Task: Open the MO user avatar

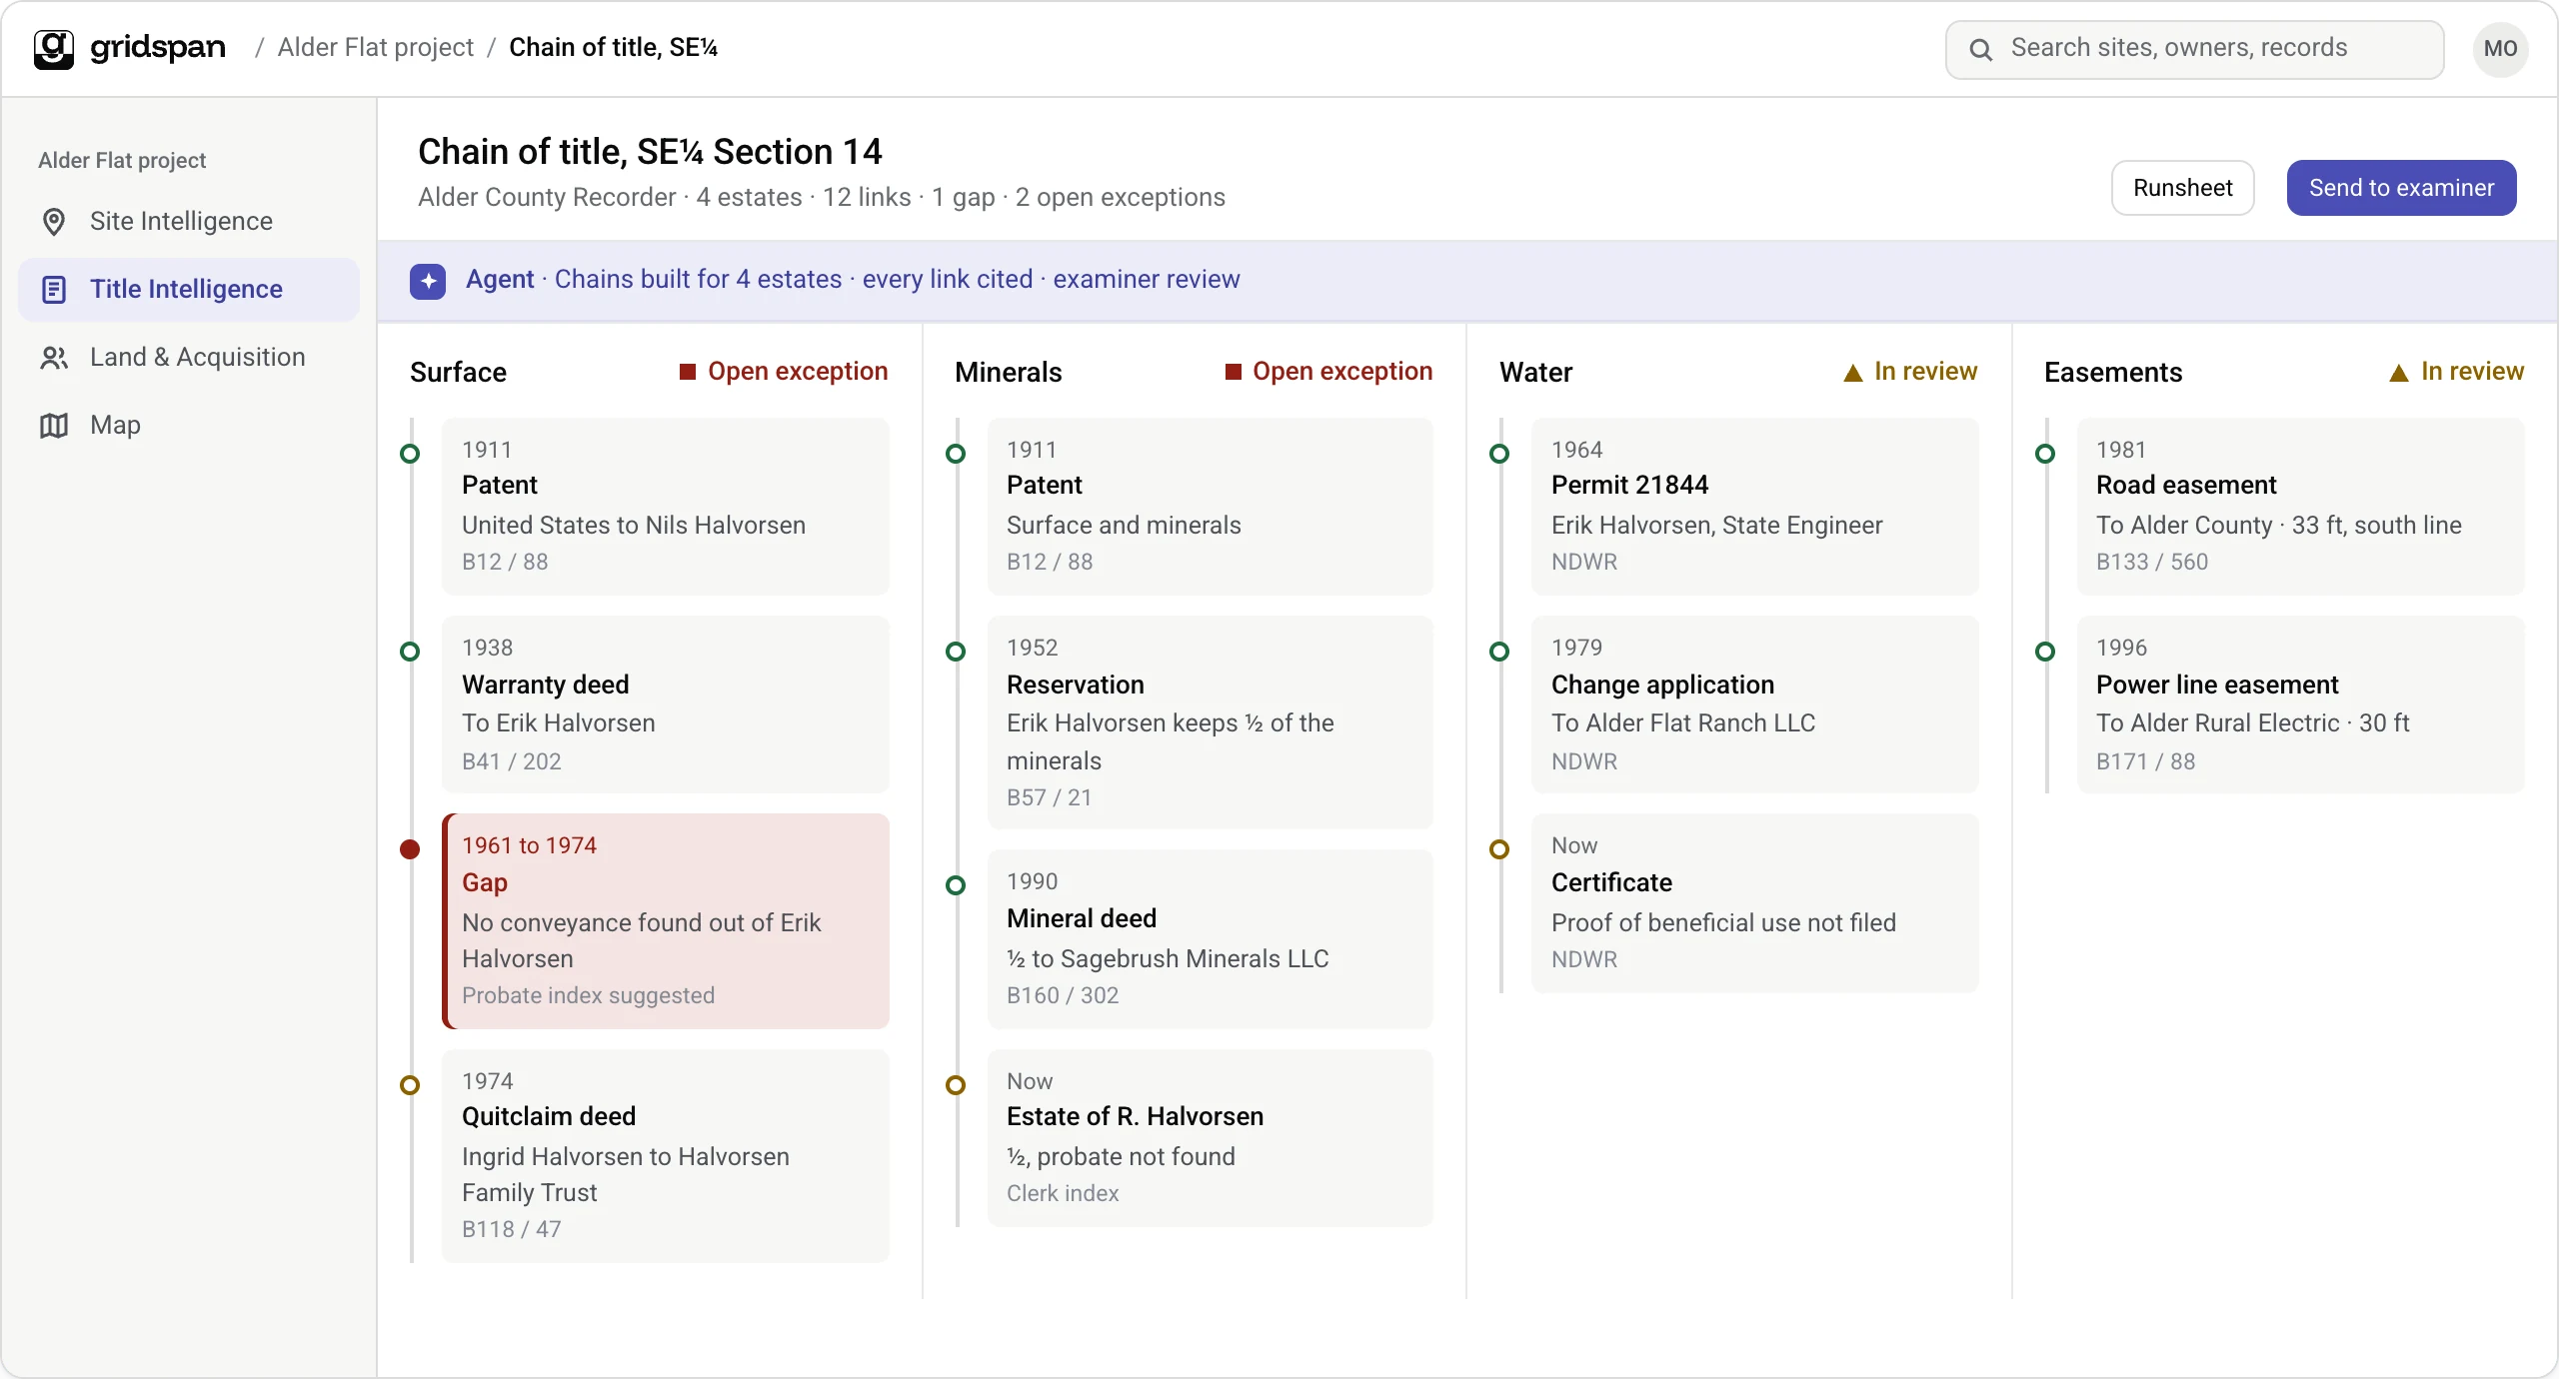Action: tap(2500, 49)
